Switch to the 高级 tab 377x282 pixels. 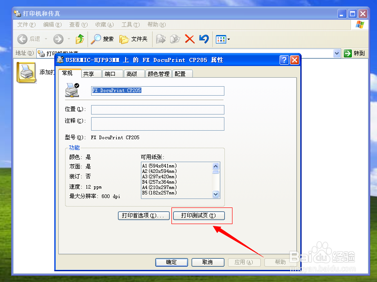134,74
